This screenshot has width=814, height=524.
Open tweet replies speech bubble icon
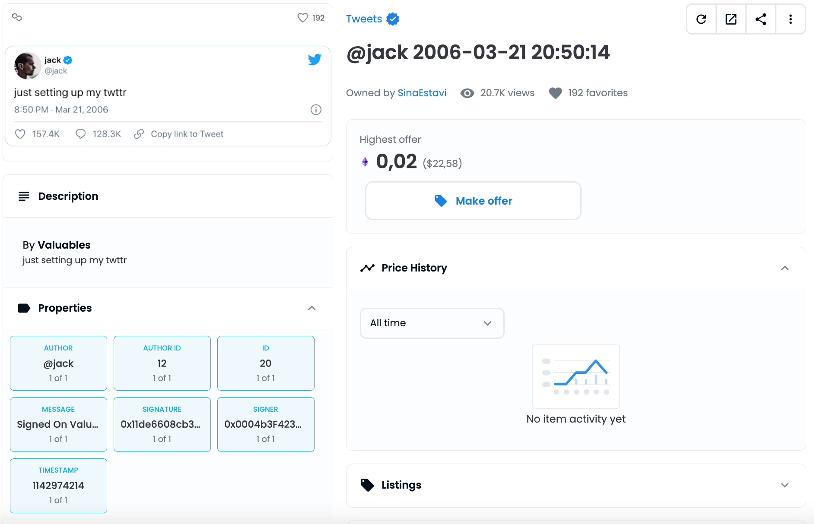pyautogui.click(x=80, y=134)
